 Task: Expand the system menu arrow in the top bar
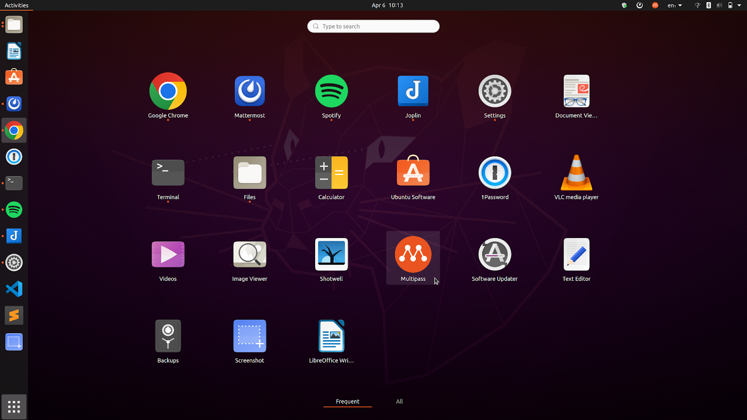739,6
